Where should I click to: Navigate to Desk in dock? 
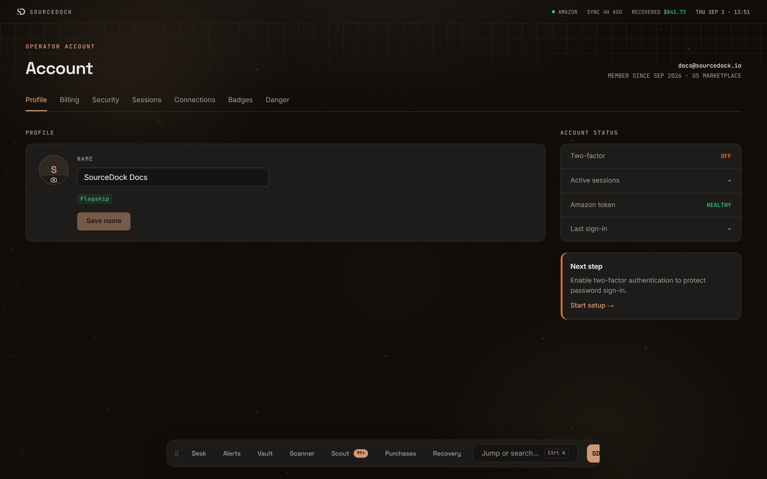pyautogui.click(x=199, y=453)
